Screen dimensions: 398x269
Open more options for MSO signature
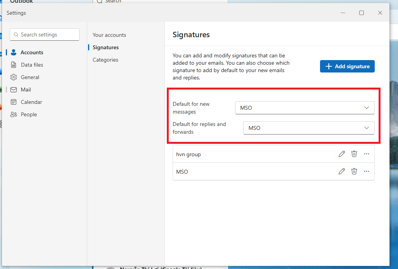tap(367, 171)
